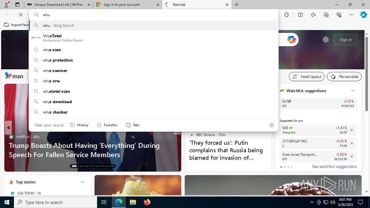Click the taskbar search box
Viewport: 370px width, 208px height.
[x=55, y=202]
